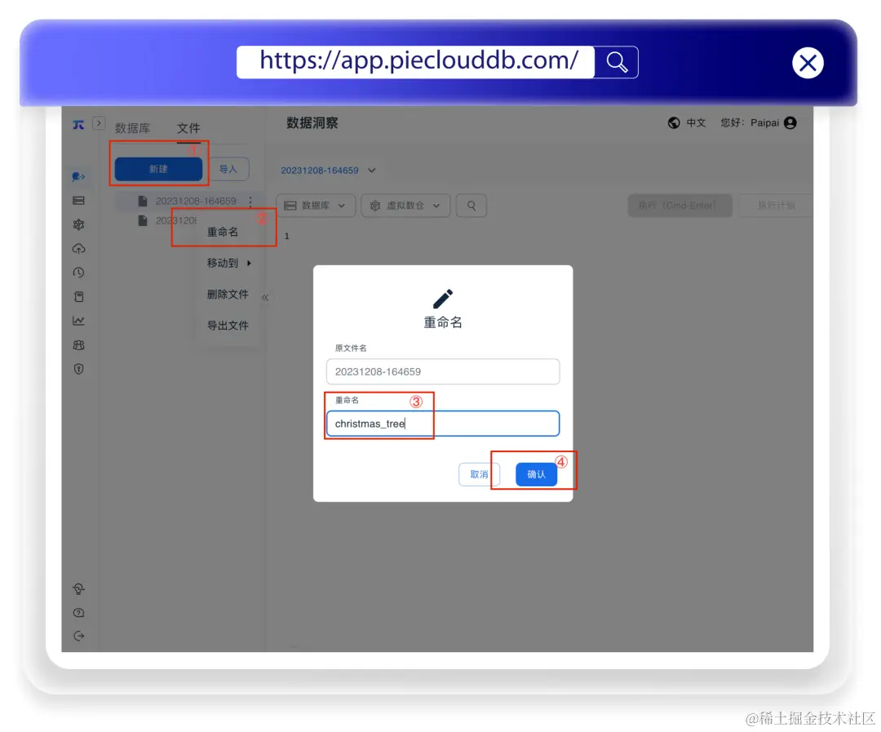The image size is (881, 732).
Task: Open the user group icon in sidebar
Action: tap(78, 345)
